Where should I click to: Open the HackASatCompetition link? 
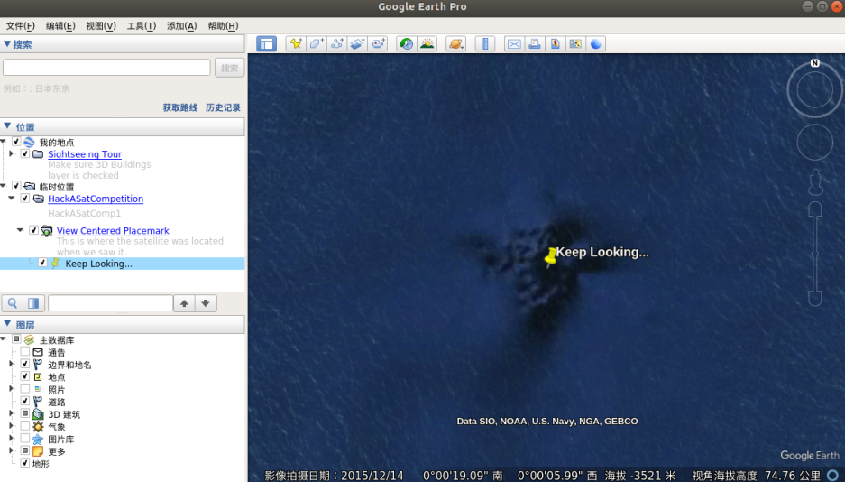(96, 199)
